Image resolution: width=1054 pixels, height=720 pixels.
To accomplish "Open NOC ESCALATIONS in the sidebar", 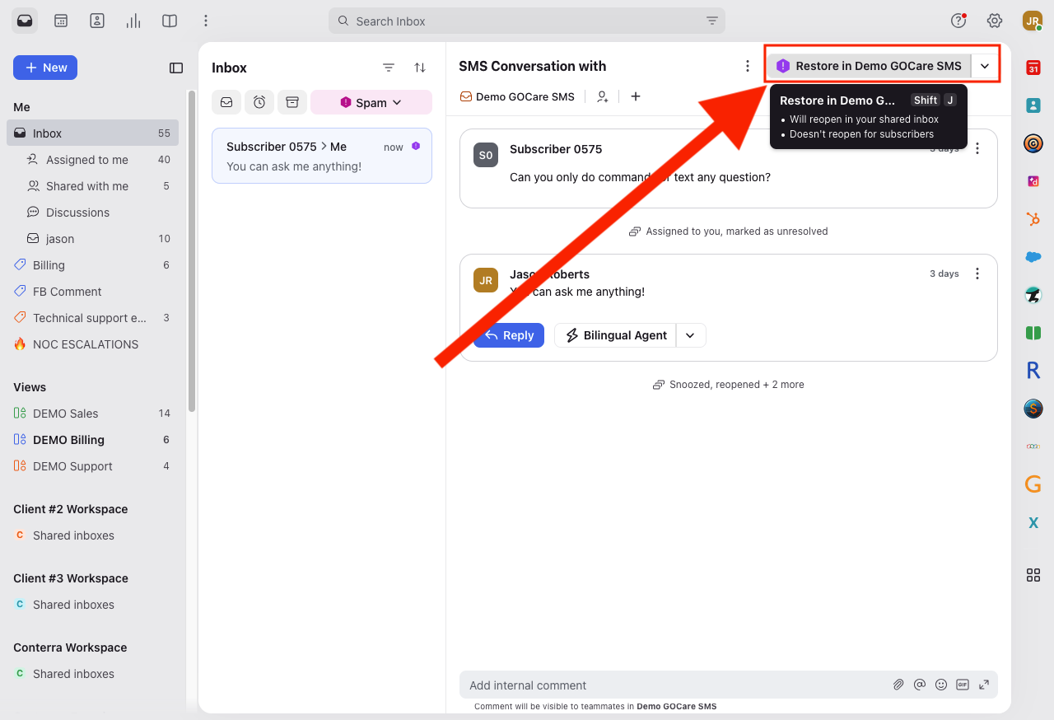I will 92,344.
